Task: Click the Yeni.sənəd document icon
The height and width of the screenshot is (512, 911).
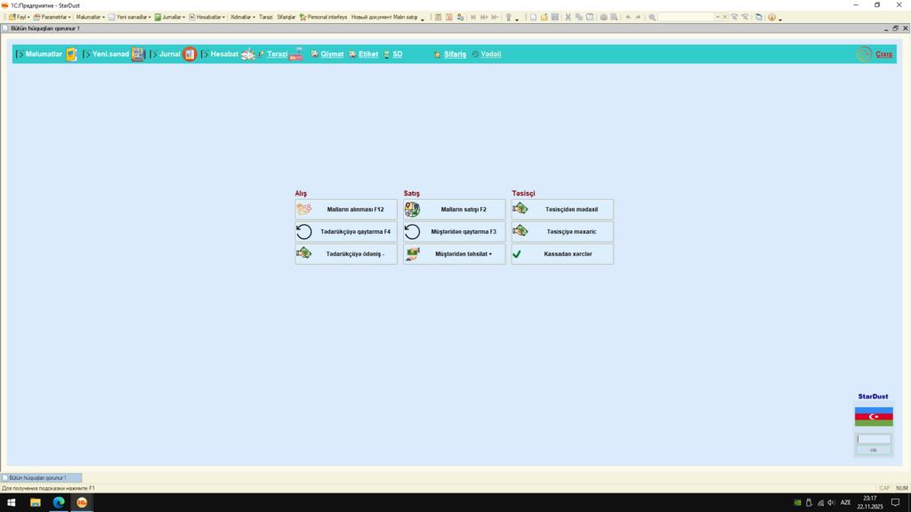Action: [x=138, y=54]
